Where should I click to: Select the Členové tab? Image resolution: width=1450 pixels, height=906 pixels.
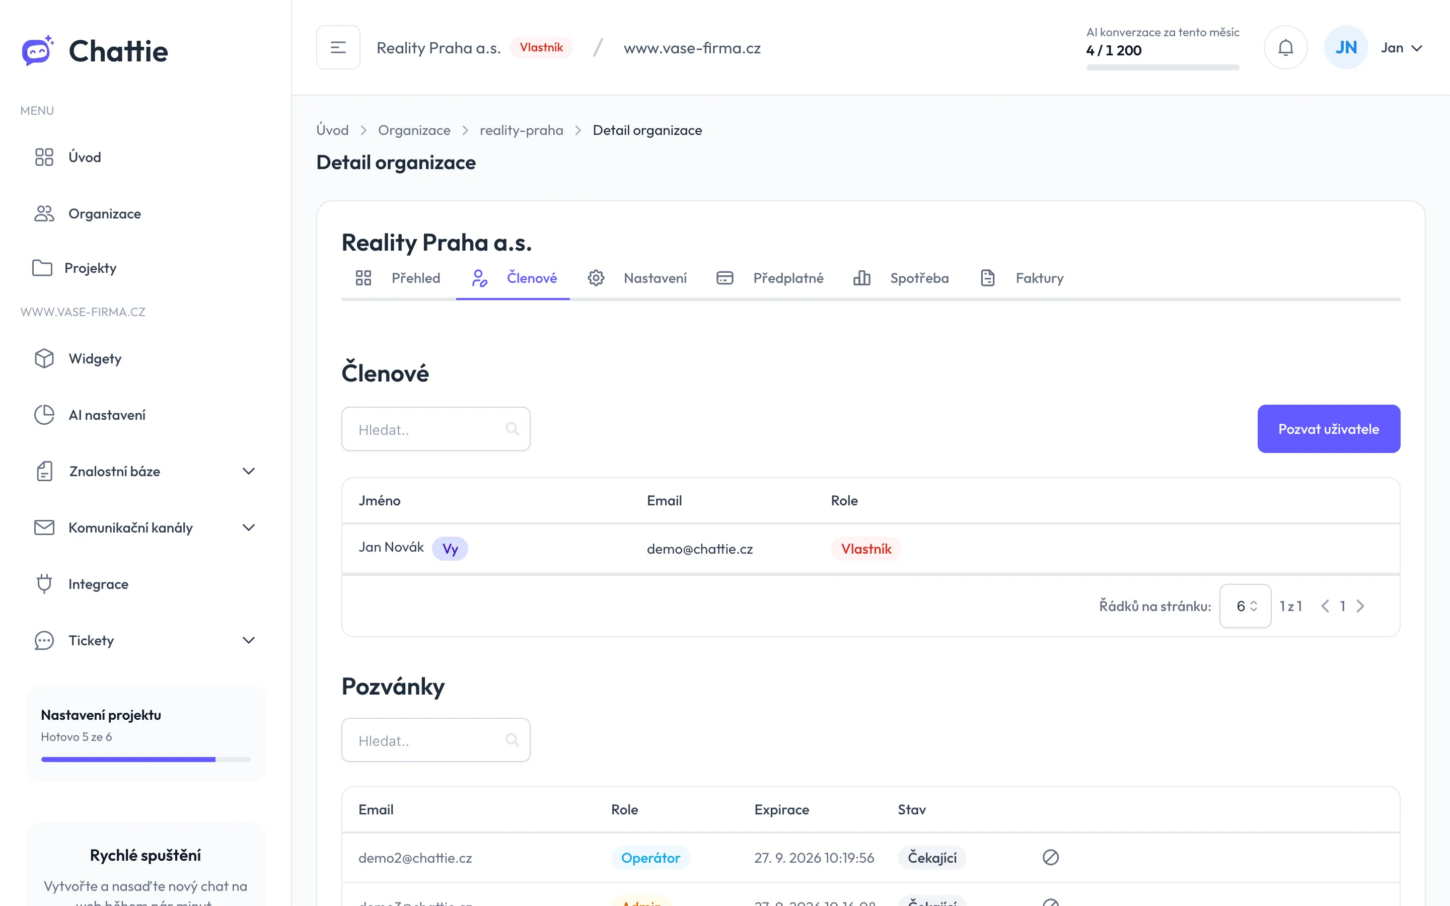pos(514,278)
